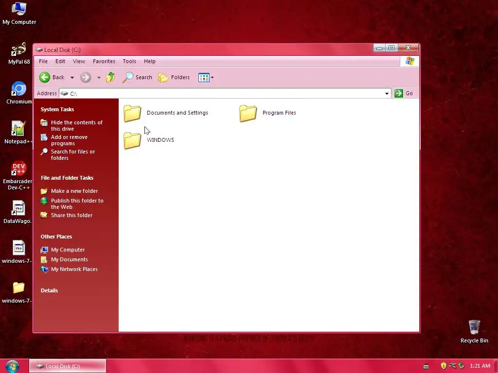Select the Notepad++ desktop shortcut
The width and height of the screenshot is (498, 373).
point(18,133)
